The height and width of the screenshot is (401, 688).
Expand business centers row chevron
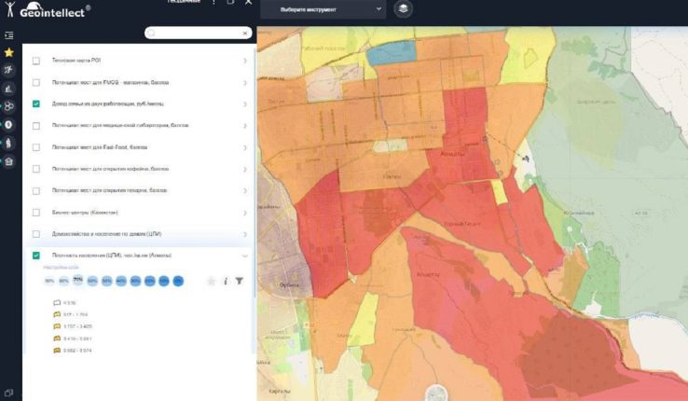click(245, 213)
